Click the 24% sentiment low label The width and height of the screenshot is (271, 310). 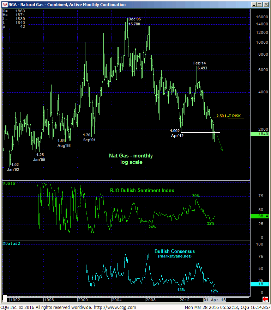(x=152, y=227)
